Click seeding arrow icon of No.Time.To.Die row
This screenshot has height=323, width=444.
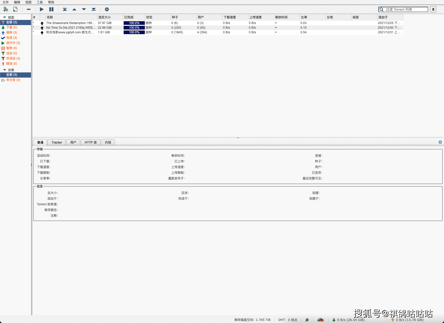(42, 28)
